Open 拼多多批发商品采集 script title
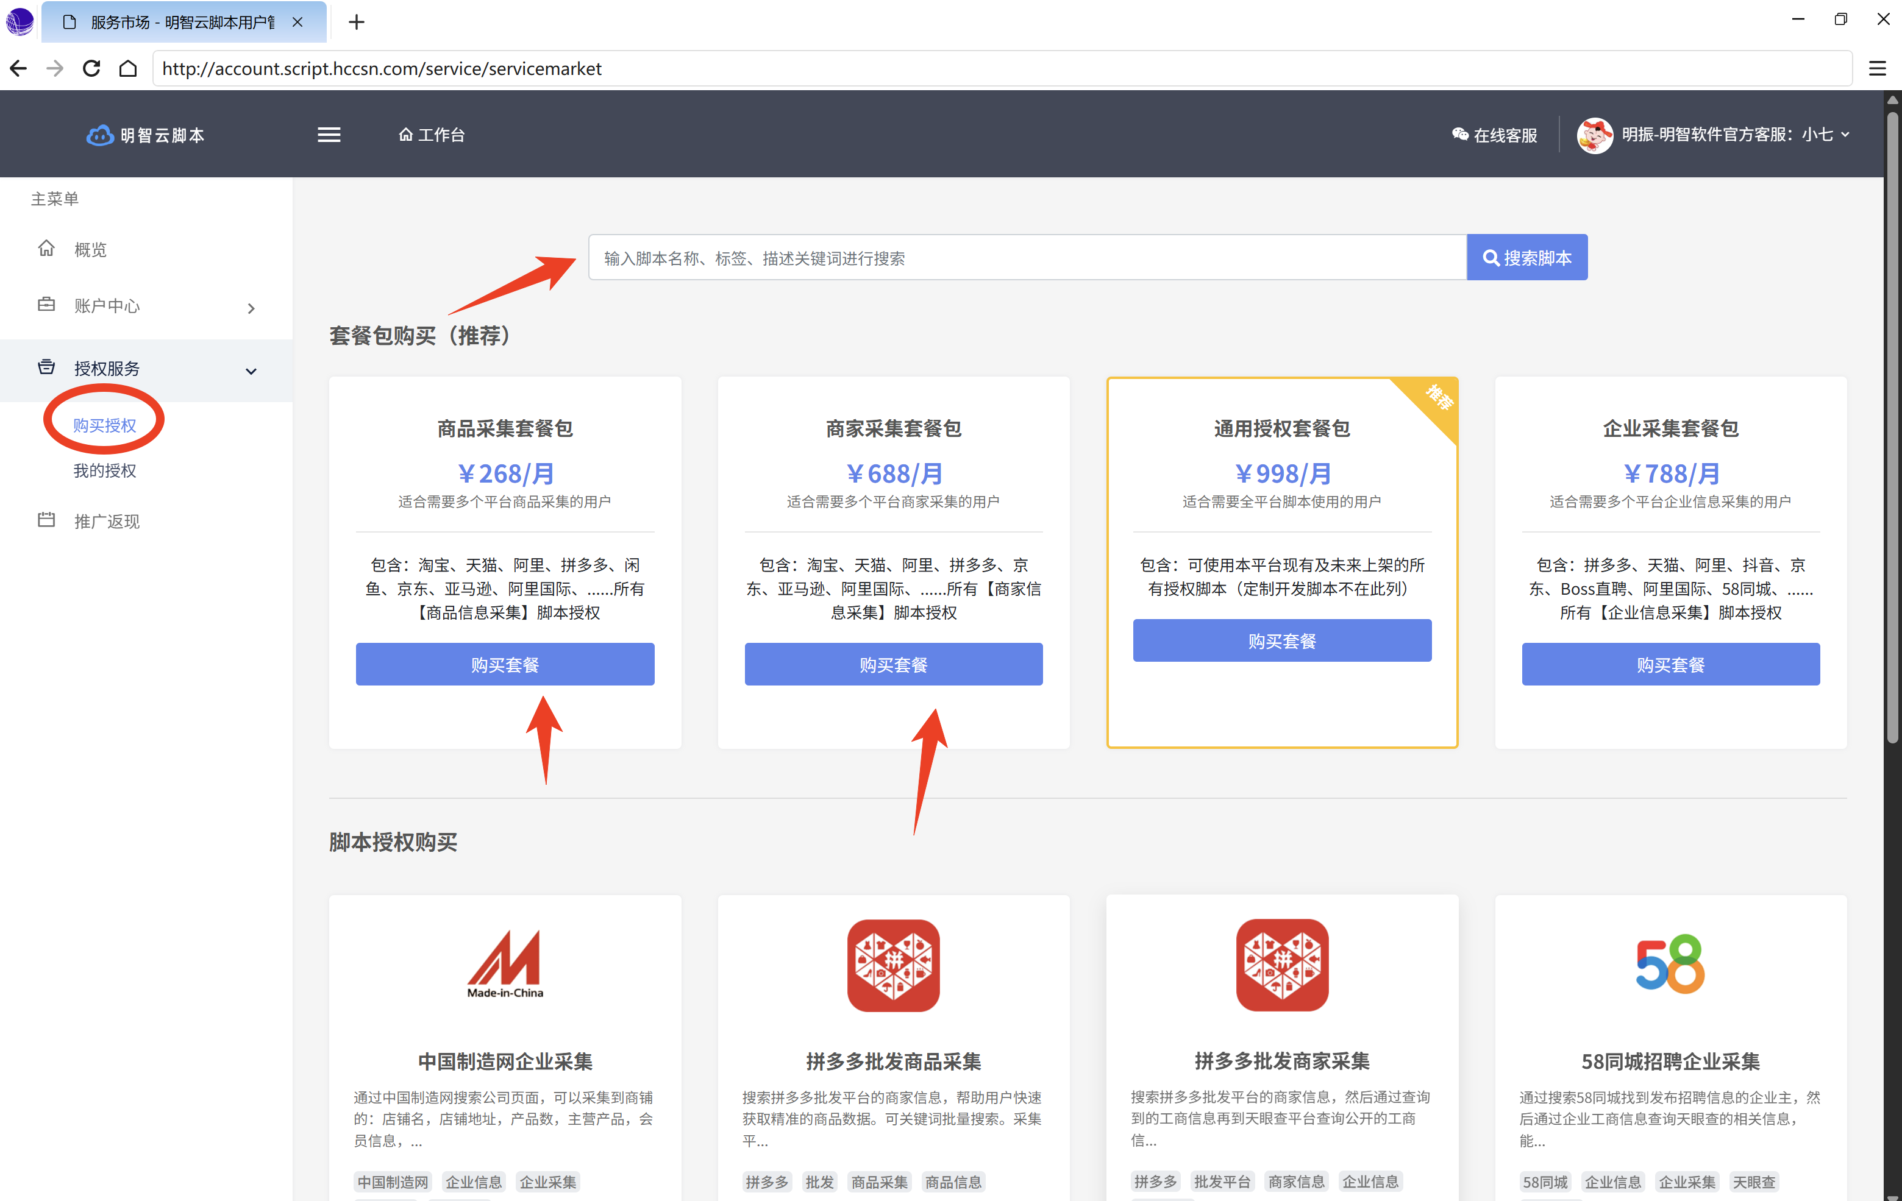 (893, 1061)
